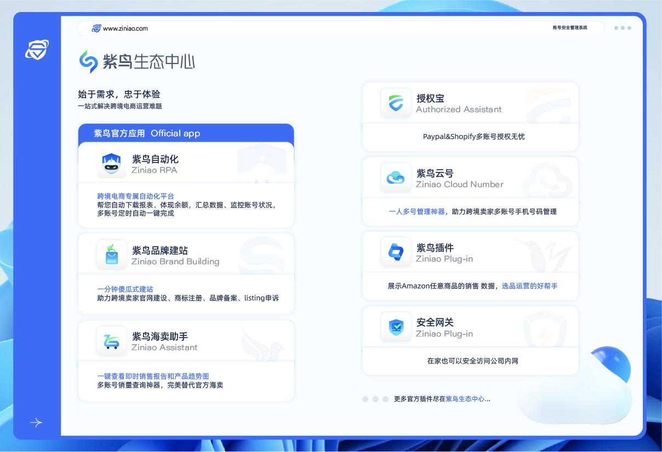This screenshot has height=452, width=662.
Task: Click the Ziniao logo on the blue sidebar
Action: pos(36,50)
